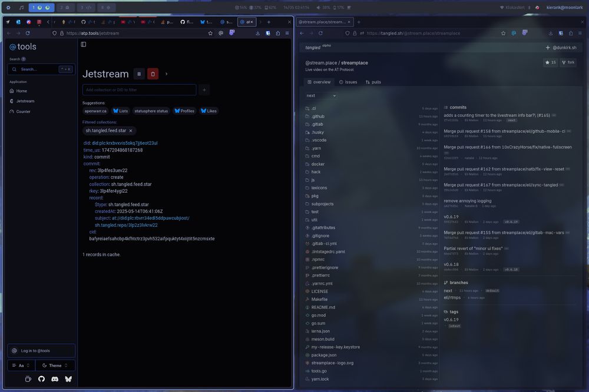Open the Aa font dropdown
The height and width of the screenshot is (392, 589).
coord(21,366)
